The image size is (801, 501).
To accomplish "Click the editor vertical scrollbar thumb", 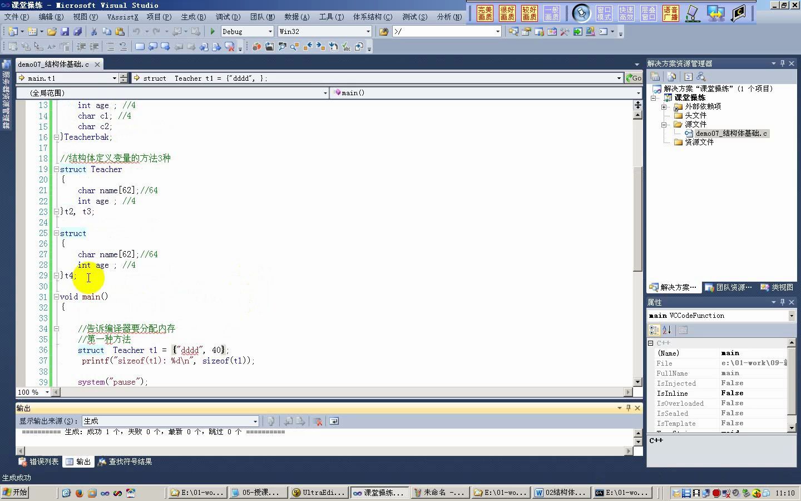I will tap(637, 220).
